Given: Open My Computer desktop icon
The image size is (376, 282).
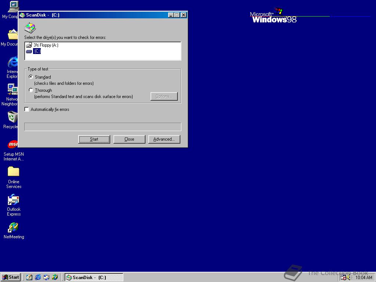Looking at the screenshot, I should tap(13, 10).
